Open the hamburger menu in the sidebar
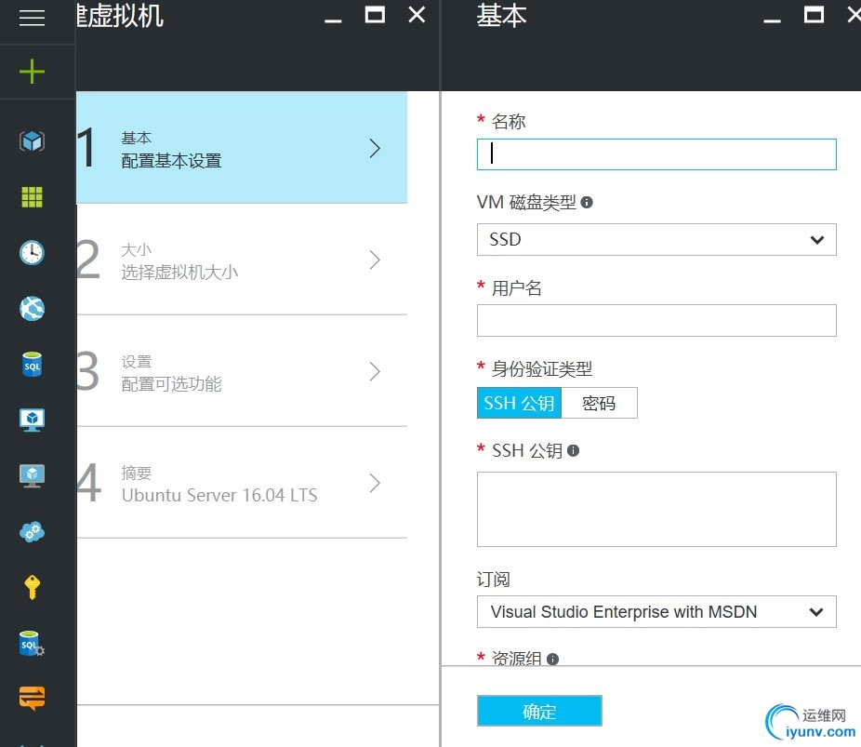This screenshot has height=747, width=861. (32, 18)
